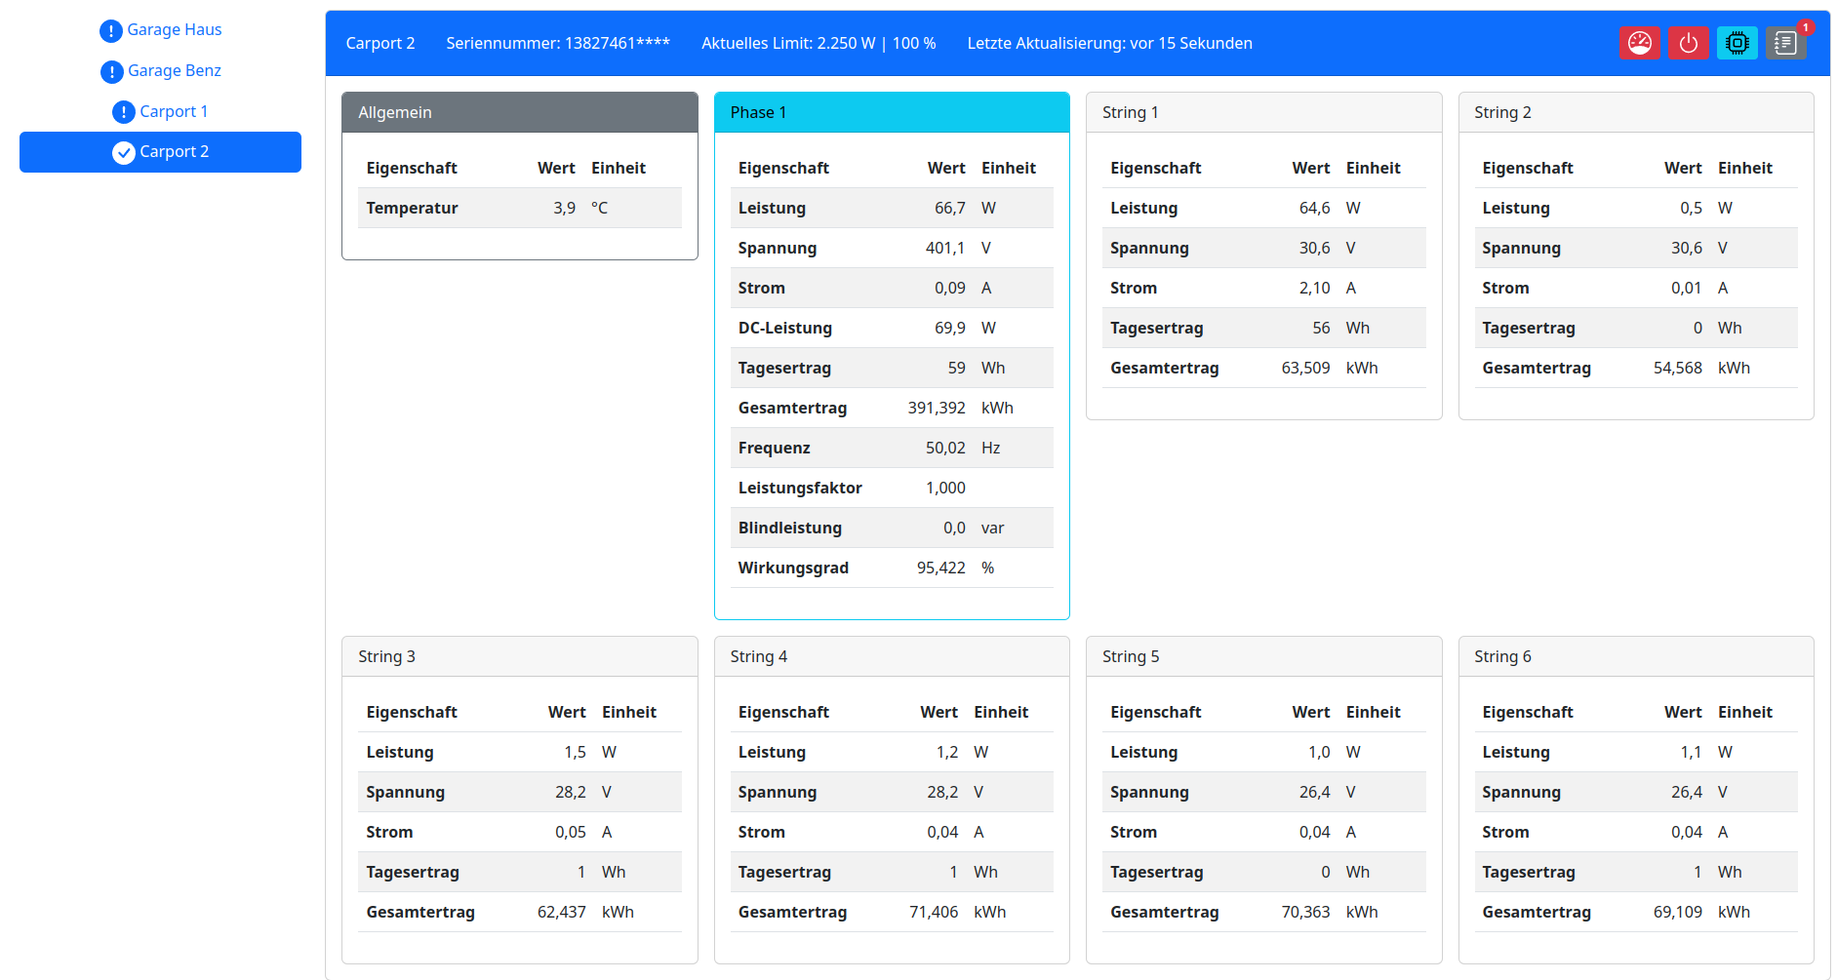Select the String 3 panel header
Viewport: 1837px width, 980px height.
(x=519, y=657)
